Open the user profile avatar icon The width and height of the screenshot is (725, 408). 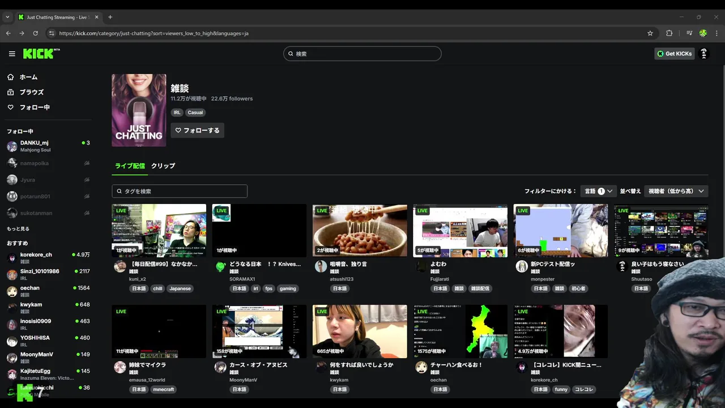pos(704,54)
